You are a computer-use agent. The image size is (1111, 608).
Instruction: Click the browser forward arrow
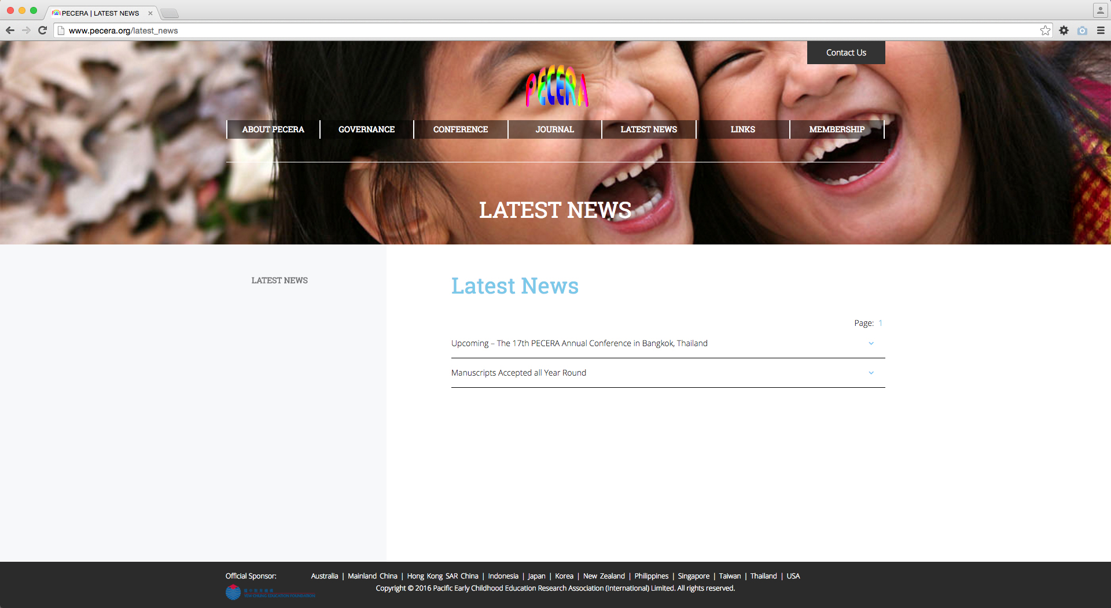(x=26, y=31)
